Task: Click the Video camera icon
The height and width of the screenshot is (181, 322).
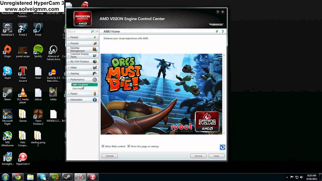Action: 95,68
